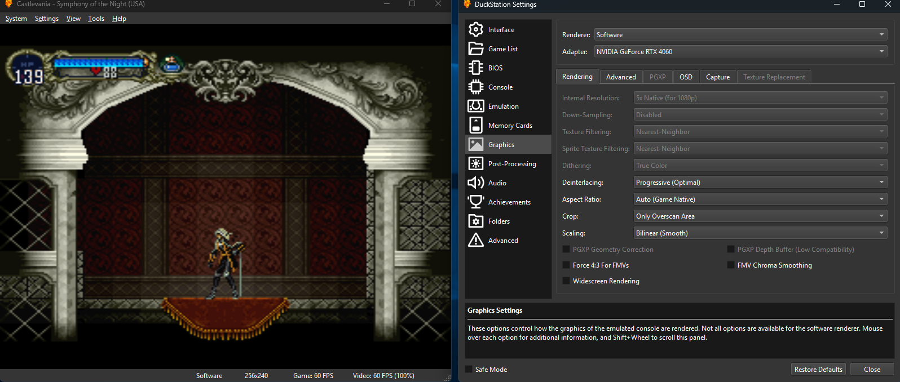Open the Scaling dropdown
This screenshot has width=900, height=382.
point(761,233)
